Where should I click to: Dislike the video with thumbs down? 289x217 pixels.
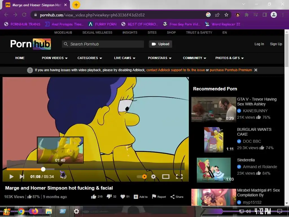[x=109, y=197]
